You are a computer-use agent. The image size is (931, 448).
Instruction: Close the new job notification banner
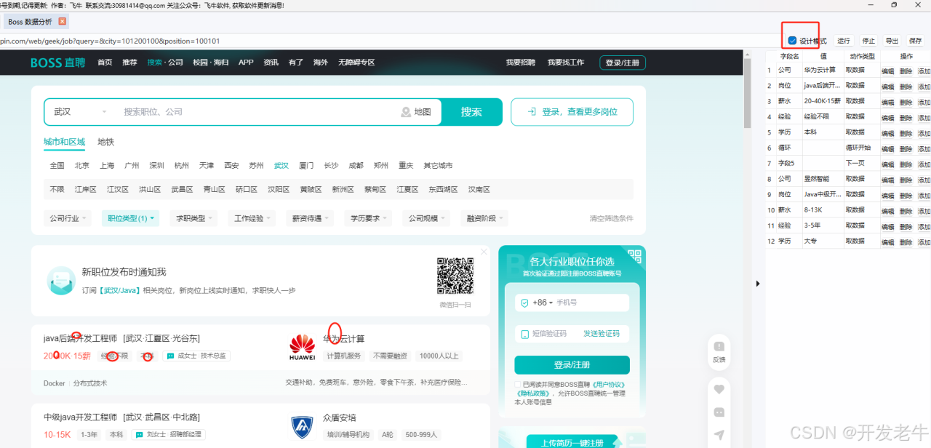pyautogui.click(x=484, y=252)
